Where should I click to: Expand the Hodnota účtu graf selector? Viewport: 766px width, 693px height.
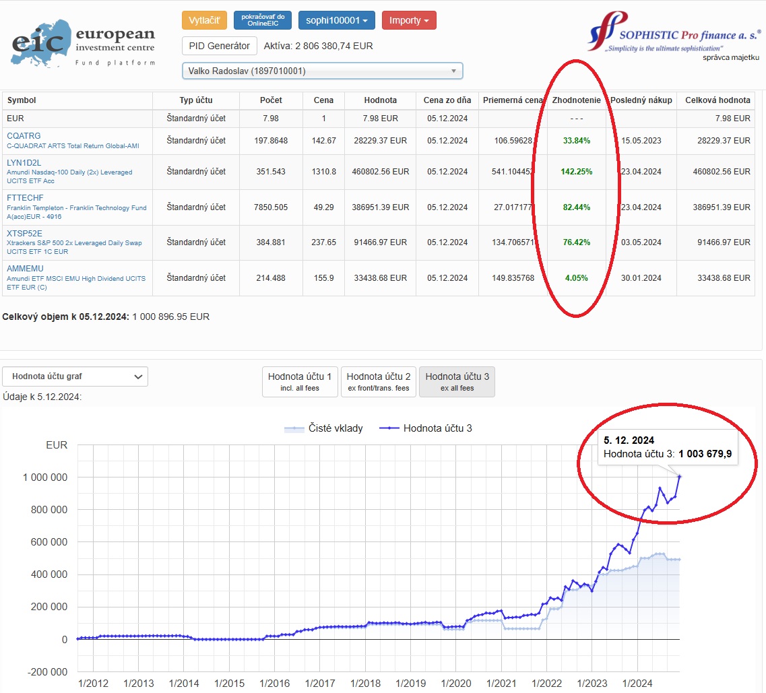click(x=75, y=376)
